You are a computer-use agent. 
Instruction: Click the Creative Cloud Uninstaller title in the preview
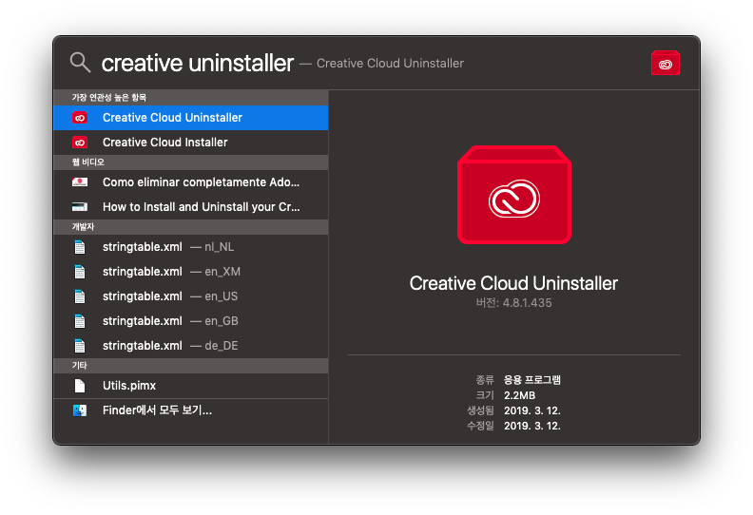[513, 283]
